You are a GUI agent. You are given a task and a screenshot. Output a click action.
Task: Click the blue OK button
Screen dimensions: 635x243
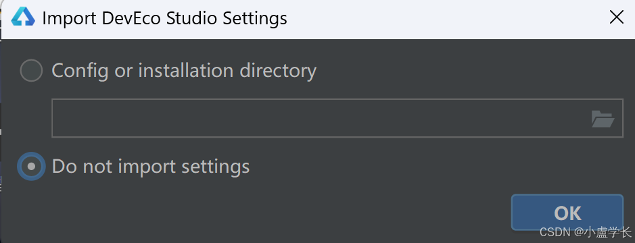(x=567, y=213)
